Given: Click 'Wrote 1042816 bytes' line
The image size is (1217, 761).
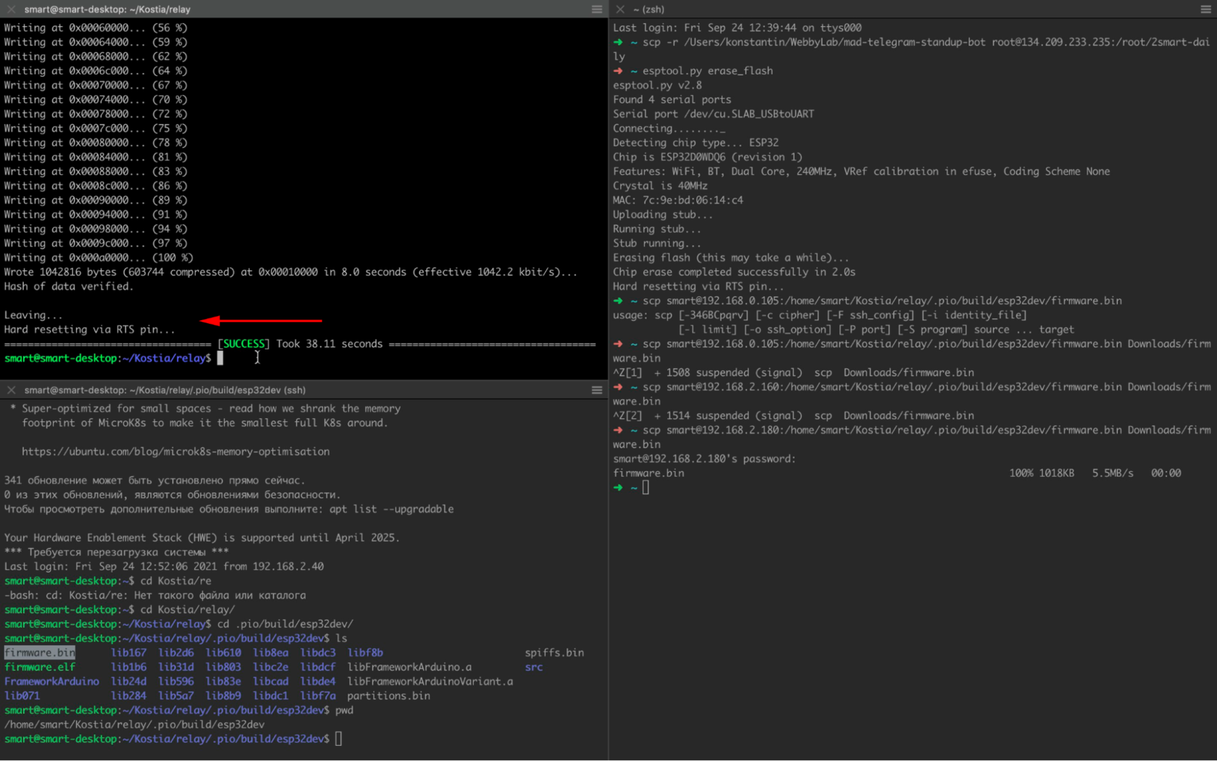Looking at the screenshot, I should (290, 272).
